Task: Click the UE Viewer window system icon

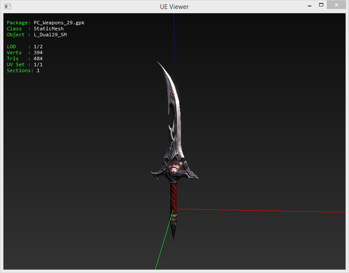Action: pos(8,6)
